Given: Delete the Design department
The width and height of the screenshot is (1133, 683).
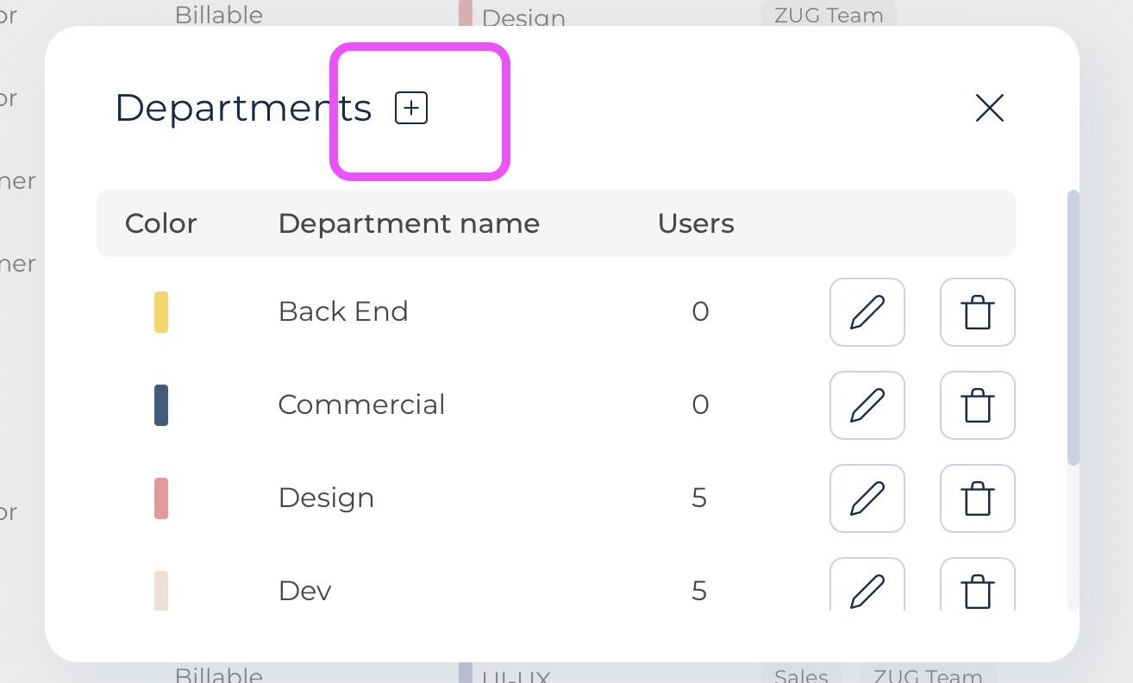Looking at the screenshot, I should (977, 498).
